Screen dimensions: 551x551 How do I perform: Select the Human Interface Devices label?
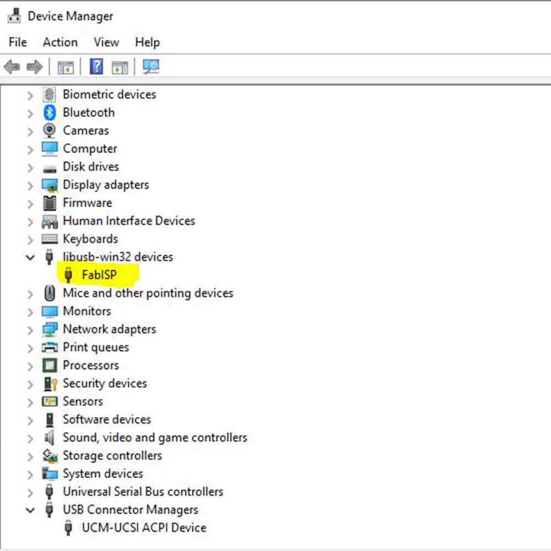point(129,221)
